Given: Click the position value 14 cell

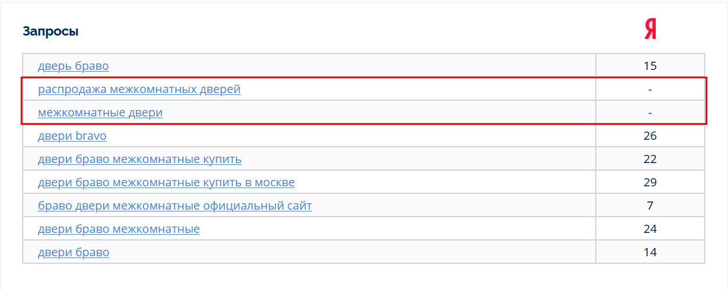Looking at the screenshot, I should click(650, 252).
